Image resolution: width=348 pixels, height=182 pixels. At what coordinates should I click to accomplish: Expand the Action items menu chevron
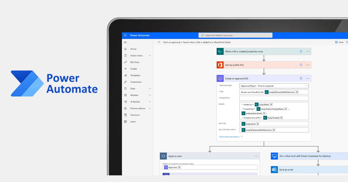(x=150, y=55)
